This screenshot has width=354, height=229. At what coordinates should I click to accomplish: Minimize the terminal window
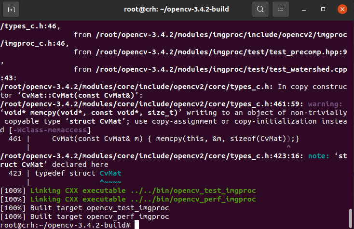pos(304,9)
